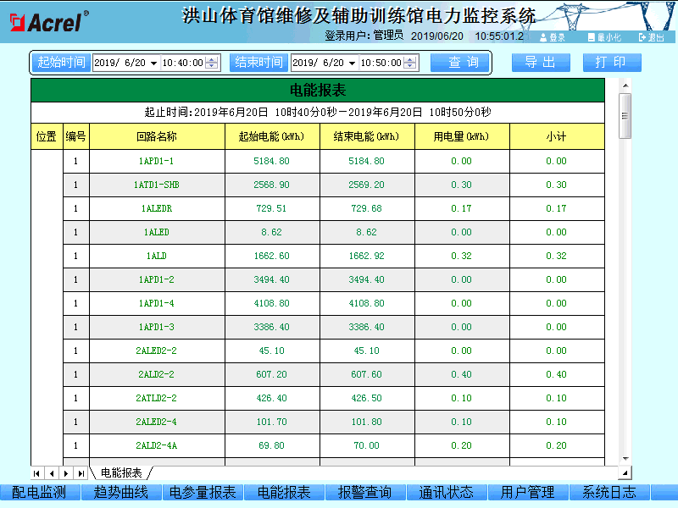The width and height of the screenshot is (678, 508).
Task: Increase start time with the up stepper
Action: click(211, 58)
